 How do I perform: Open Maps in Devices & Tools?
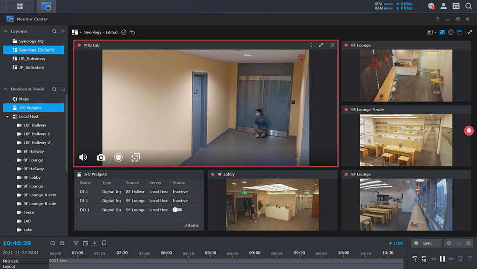(23, 99)
